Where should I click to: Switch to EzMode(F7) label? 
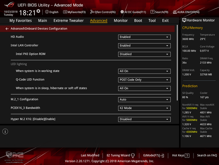coord(151,155)
